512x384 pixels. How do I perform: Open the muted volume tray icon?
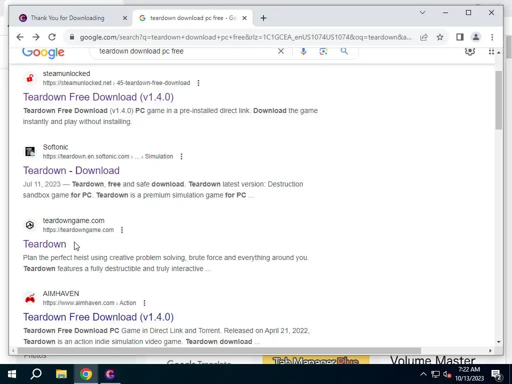click(447, 374)
